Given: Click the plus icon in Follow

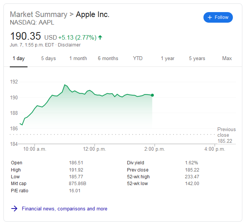Looking at the screenshot, I should pos(210,17).
